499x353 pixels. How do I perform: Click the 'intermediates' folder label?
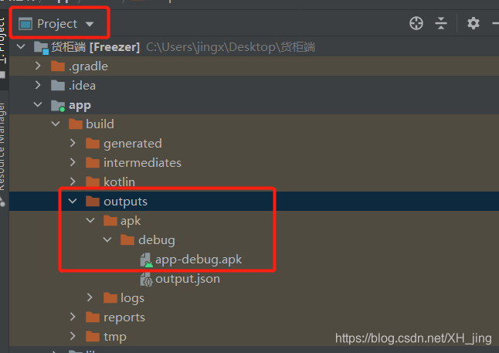(142, 163)
